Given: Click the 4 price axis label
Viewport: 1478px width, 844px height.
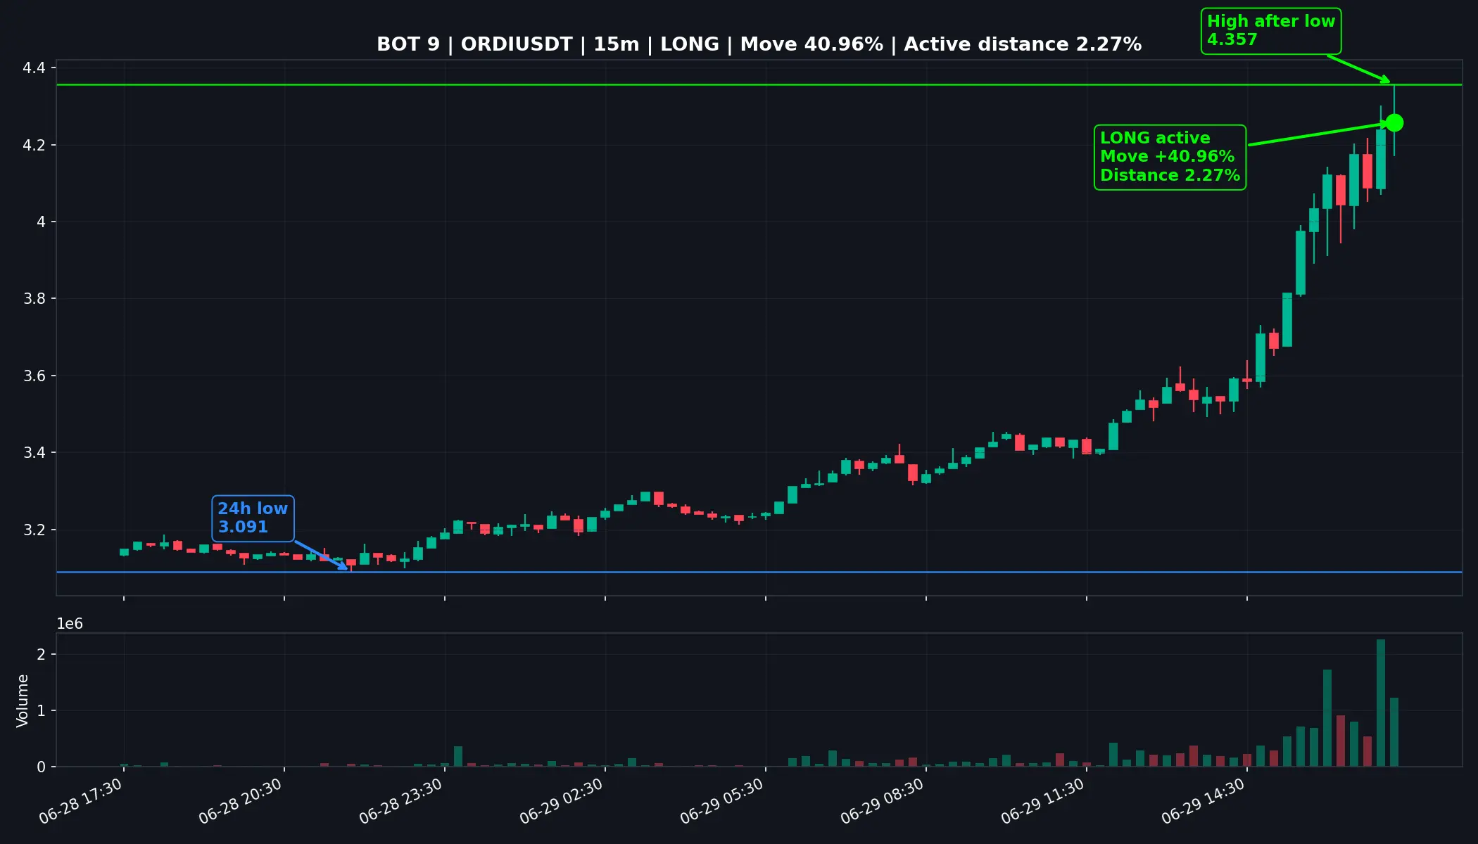Looking at the screenshot, I should [x=41, y=222].
